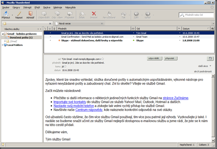Follow the stránce Začínáme link
The height and width of the screenshot is (149, 217).
point(176,98)
